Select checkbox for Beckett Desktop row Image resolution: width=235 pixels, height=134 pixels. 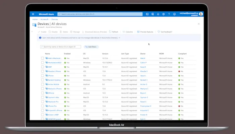click(x=43, y=80)
